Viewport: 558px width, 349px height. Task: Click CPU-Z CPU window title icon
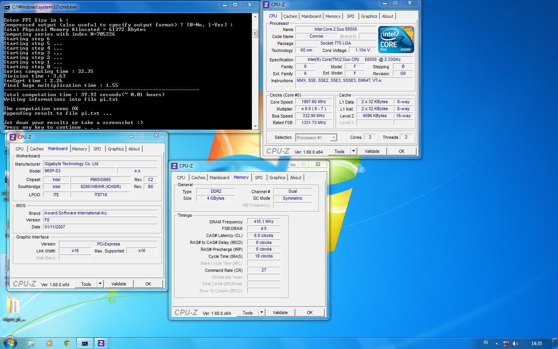pyautogui.click(x=266, y=5)
